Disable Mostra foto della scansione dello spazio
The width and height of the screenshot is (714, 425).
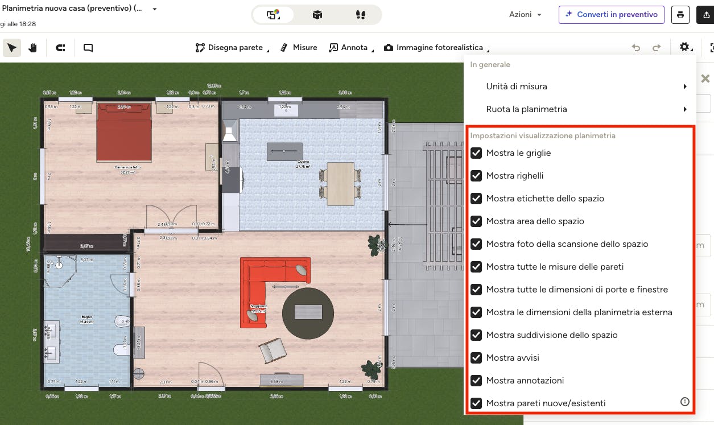point(476,244)
